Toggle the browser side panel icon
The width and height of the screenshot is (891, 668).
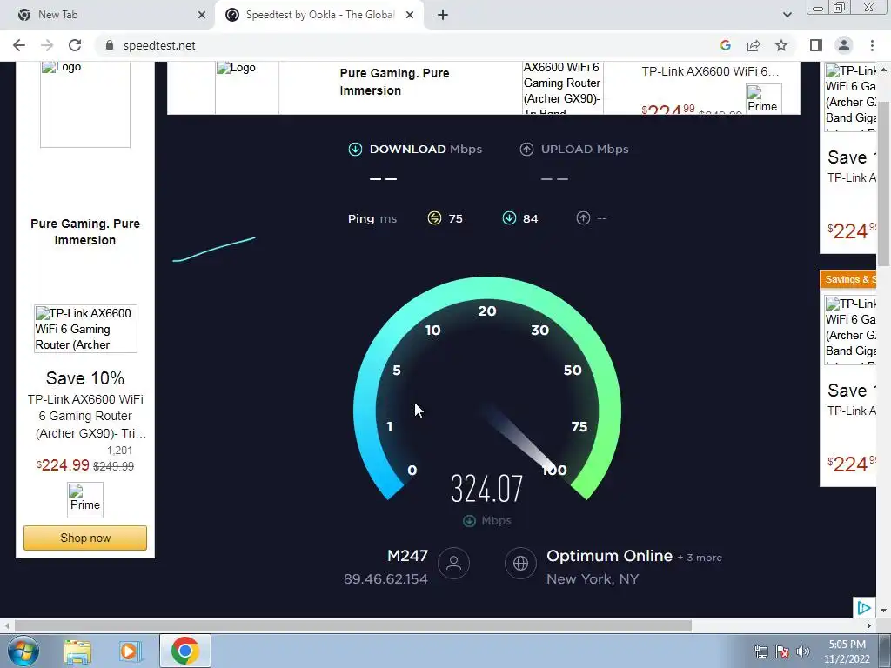tap(816, 45)
